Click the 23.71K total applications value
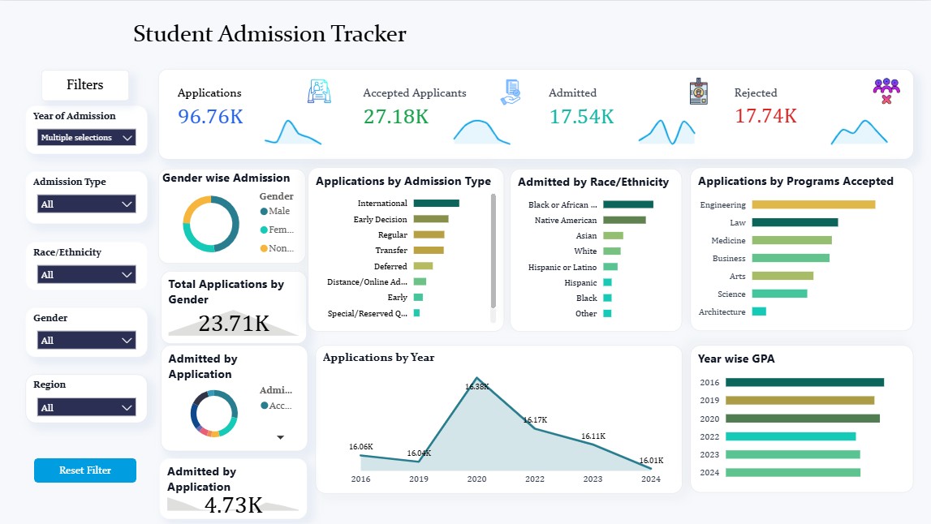 (x=234, y=324)
